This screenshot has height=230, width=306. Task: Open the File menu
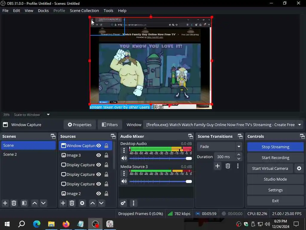[x=5, y=10]
